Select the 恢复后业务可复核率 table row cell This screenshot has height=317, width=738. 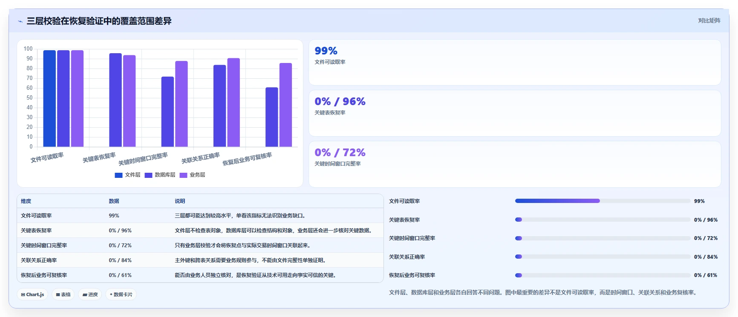pyautogui.click(x=44, y=275)
